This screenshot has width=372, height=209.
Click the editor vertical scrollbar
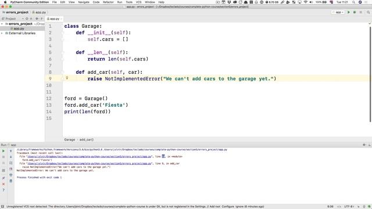[x=370, y=74]
